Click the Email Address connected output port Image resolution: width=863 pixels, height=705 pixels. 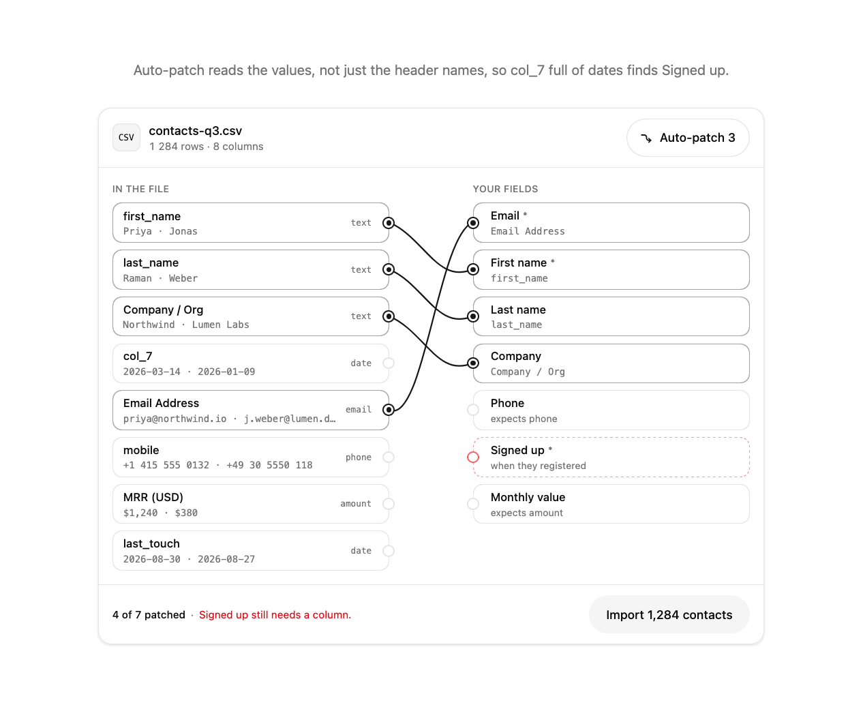389,410
